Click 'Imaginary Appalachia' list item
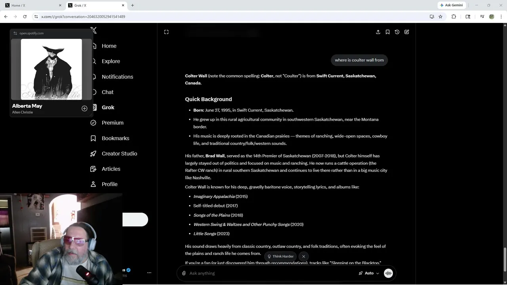The width and height of the screenshot is (507, 285). point(221,197)
